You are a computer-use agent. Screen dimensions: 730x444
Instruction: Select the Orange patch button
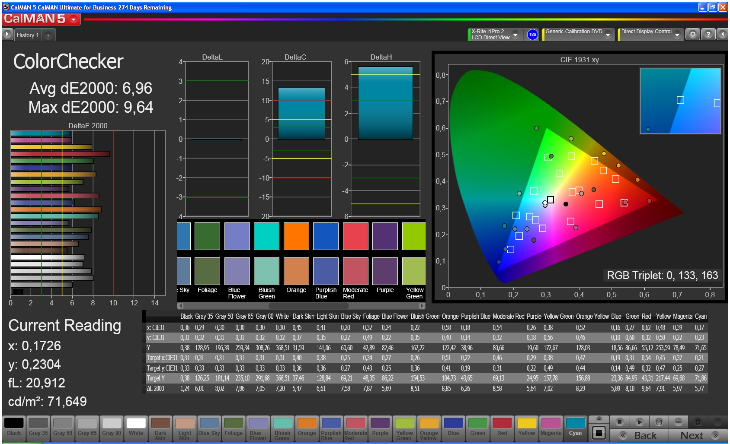[x=307, y=428]
